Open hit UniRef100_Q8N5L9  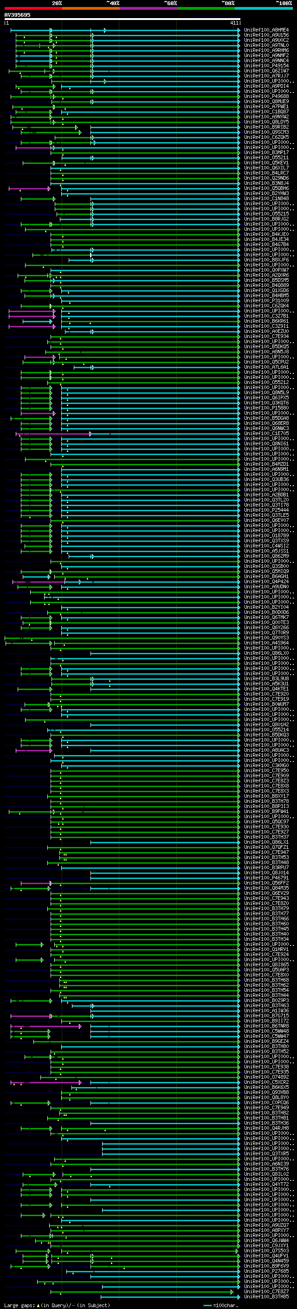(266, 393)
